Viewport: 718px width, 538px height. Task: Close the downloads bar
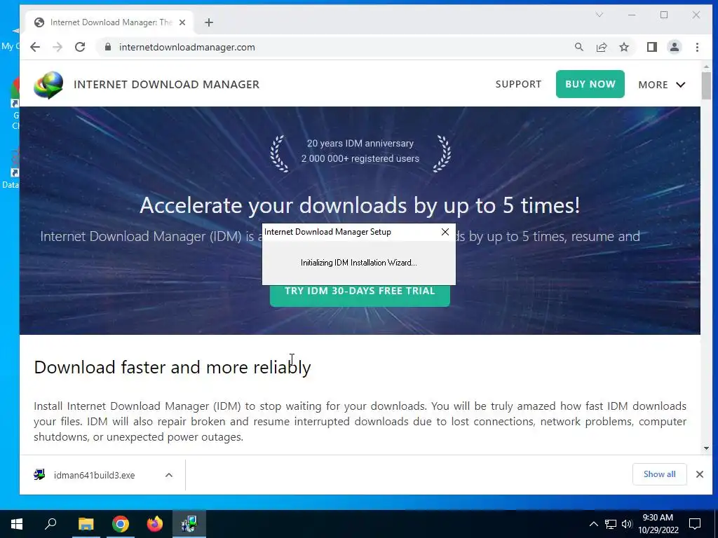[x=700, y=474]
